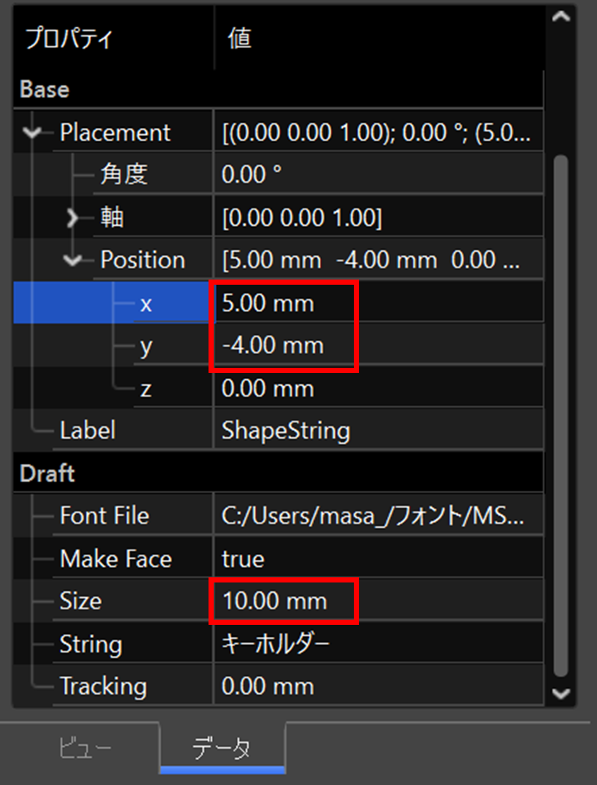597x785 pixels.
Task: Edit the z value 0.00 mm
Action: click(379, 388)
